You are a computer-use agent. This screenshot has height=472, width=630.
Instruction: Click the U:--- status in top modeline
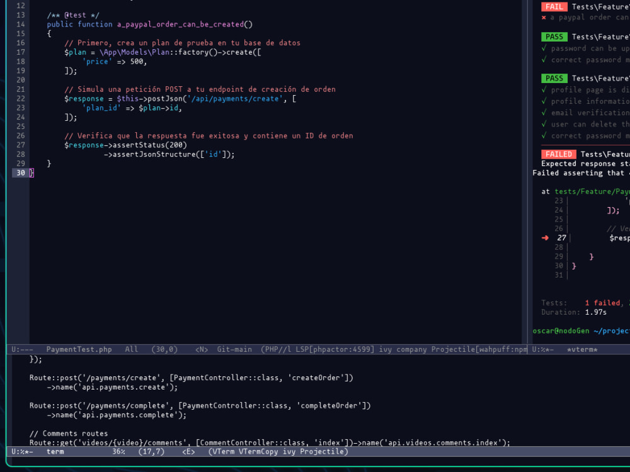(22, 349)
